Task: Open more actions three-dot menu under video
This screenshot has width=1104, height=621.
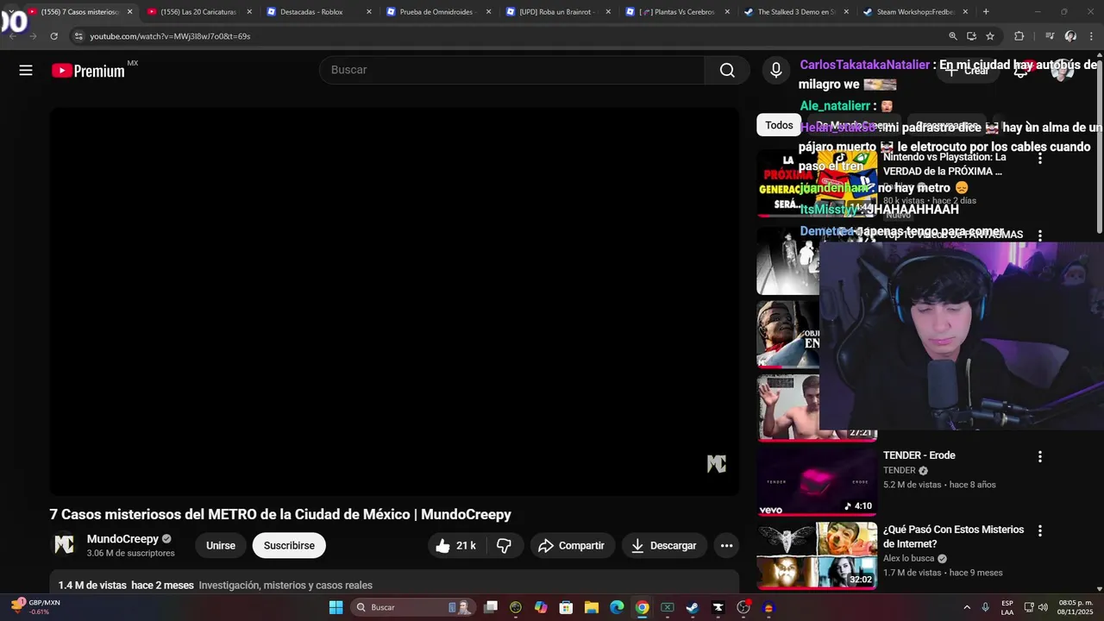Action: point(726,545)
